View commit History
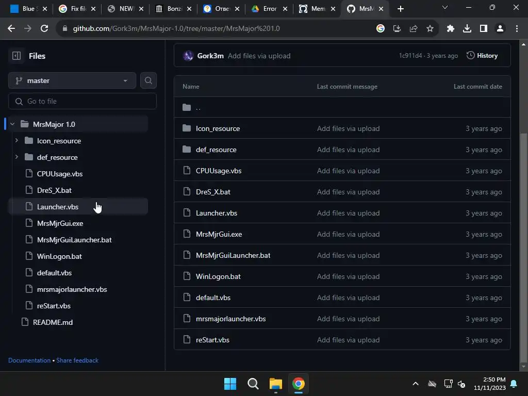 click(482, 56)
